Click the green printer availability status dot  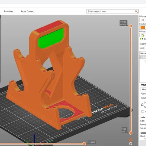[x=141, y=39]
